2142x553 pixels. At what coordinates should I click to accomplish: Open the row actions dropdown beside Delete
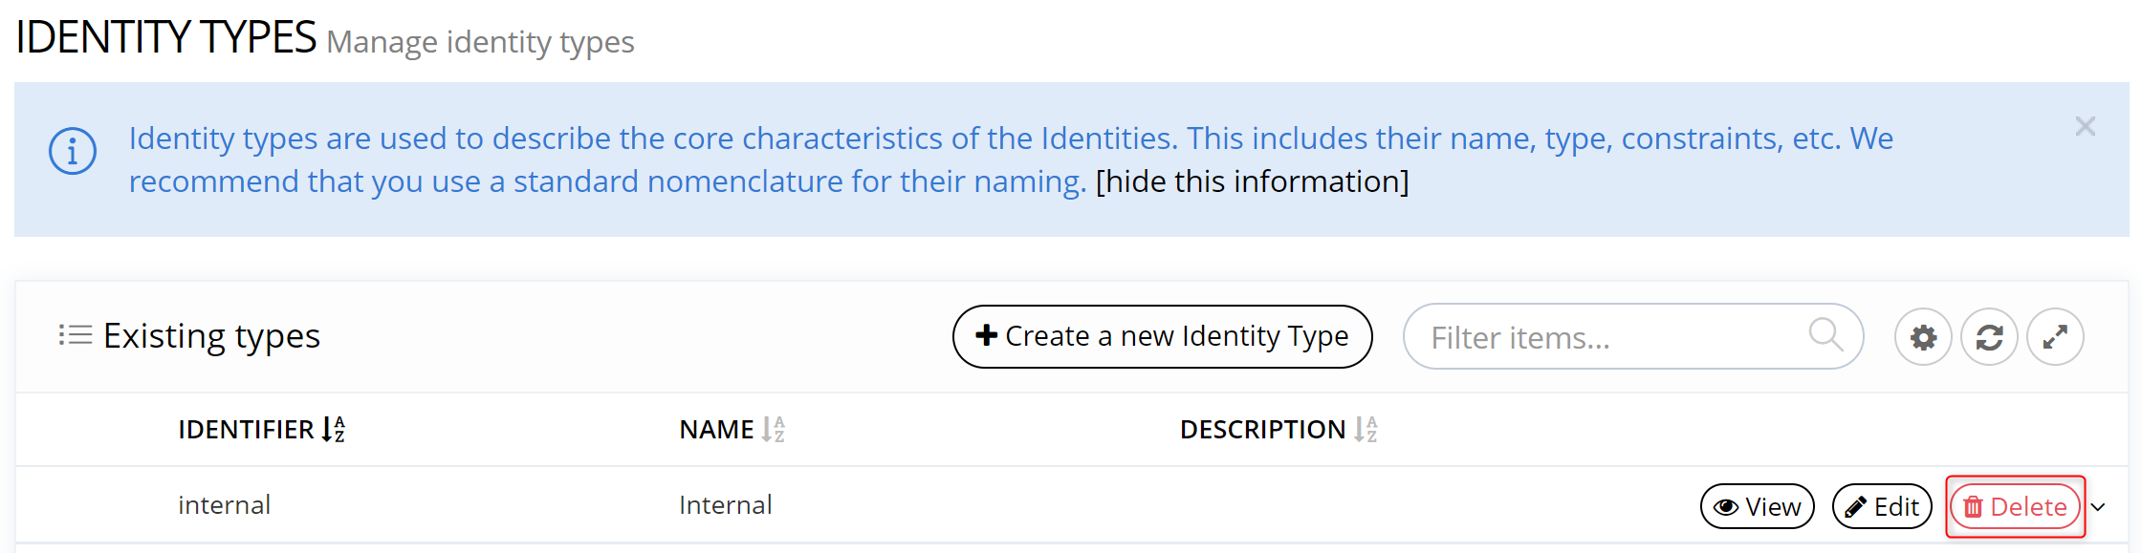(x=2099, y=507)
